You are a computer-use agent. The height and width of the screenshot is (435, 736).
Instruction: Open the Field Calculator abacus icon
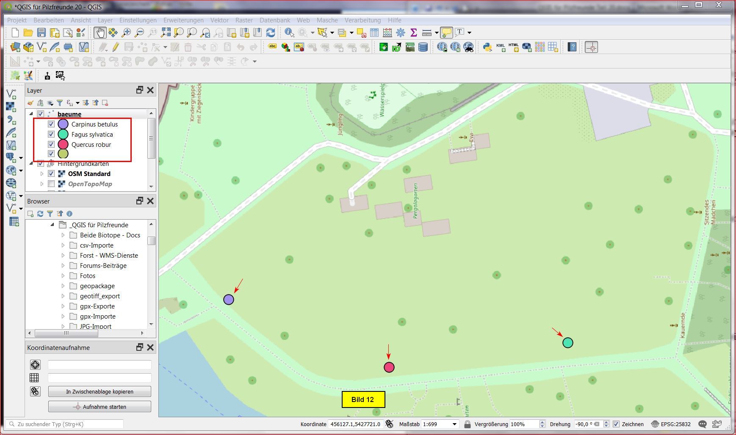[387, 33]
